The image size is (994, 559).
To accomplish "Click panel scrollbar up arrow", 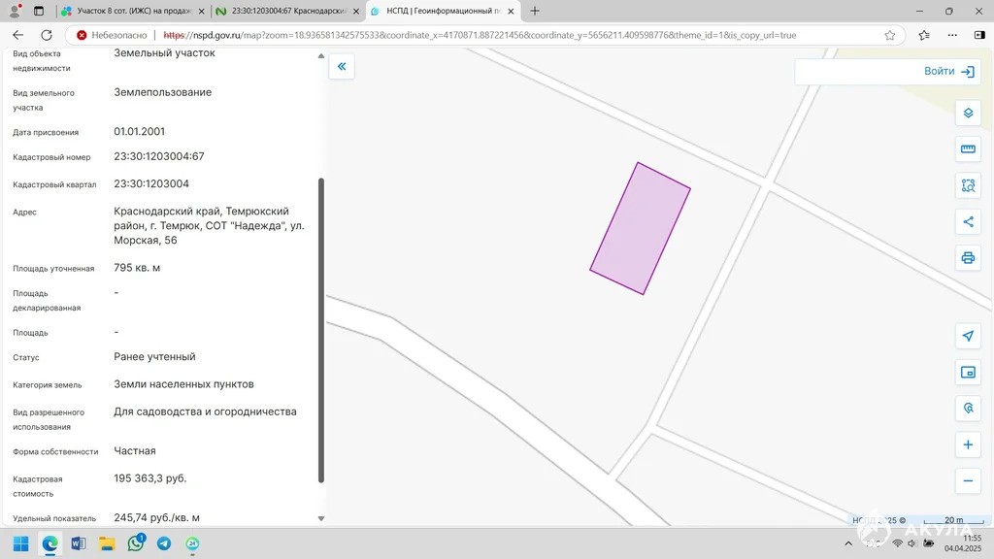I will pos(320,55).
